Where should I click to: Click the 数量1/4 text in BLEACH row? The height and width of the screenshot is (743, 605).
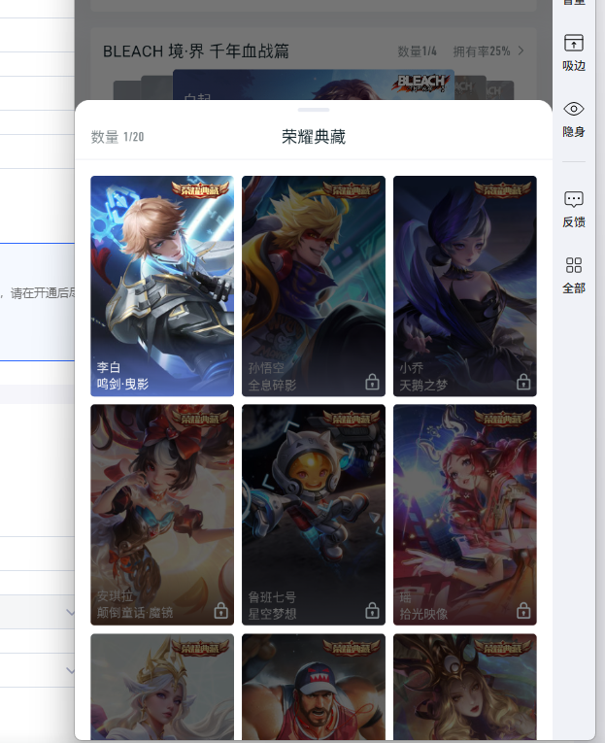pos(417,51)
